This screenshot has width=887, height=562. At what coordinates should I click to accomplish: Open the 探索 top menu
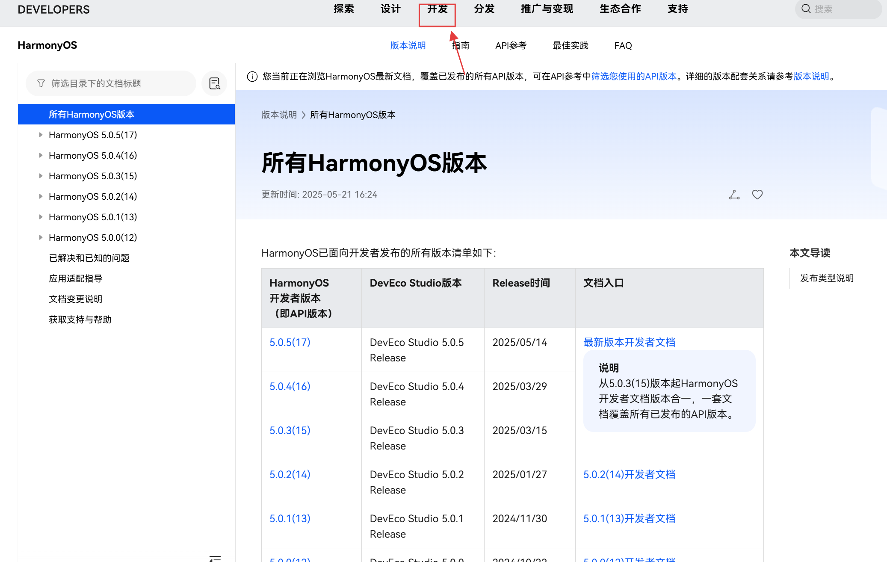[x=344, y=9]
